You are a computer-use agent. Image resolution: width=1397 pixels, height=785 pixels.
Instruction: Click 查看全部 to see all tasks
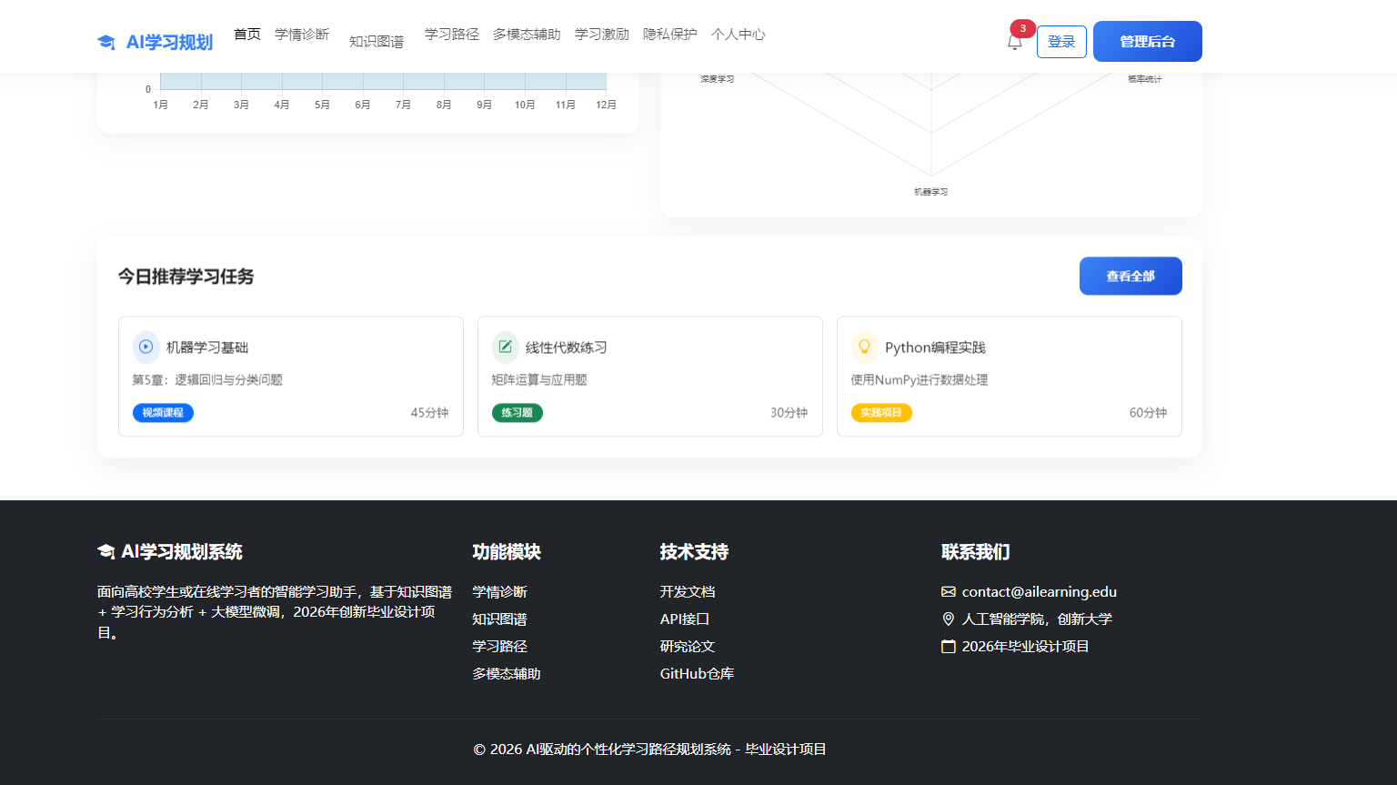(1131, 276)
